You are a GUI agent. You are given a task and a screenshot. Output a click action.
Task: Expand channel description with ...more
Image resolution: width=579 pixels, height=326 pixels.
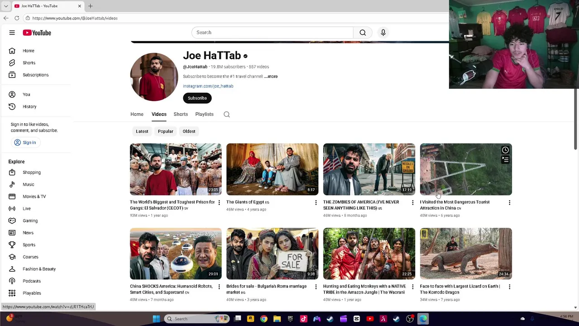click(271, 77)
